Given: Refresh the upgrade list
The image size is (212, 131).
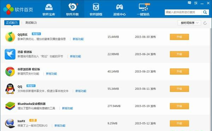Looking at the screenshot, I should click(205, 23).
